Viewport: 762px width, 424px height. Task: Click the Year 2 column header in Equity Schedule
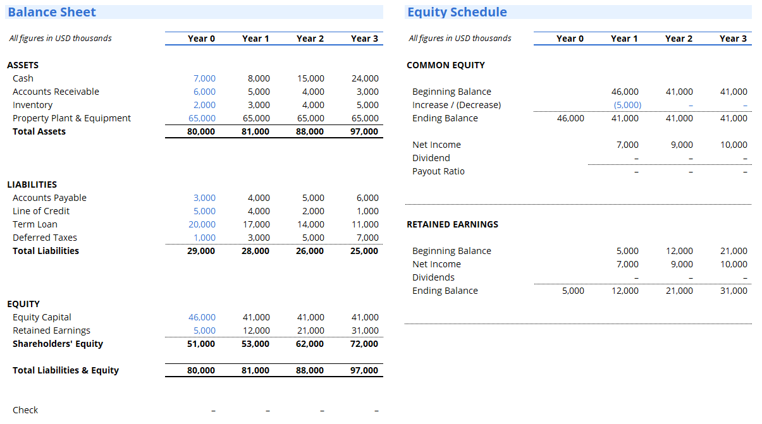679,39
